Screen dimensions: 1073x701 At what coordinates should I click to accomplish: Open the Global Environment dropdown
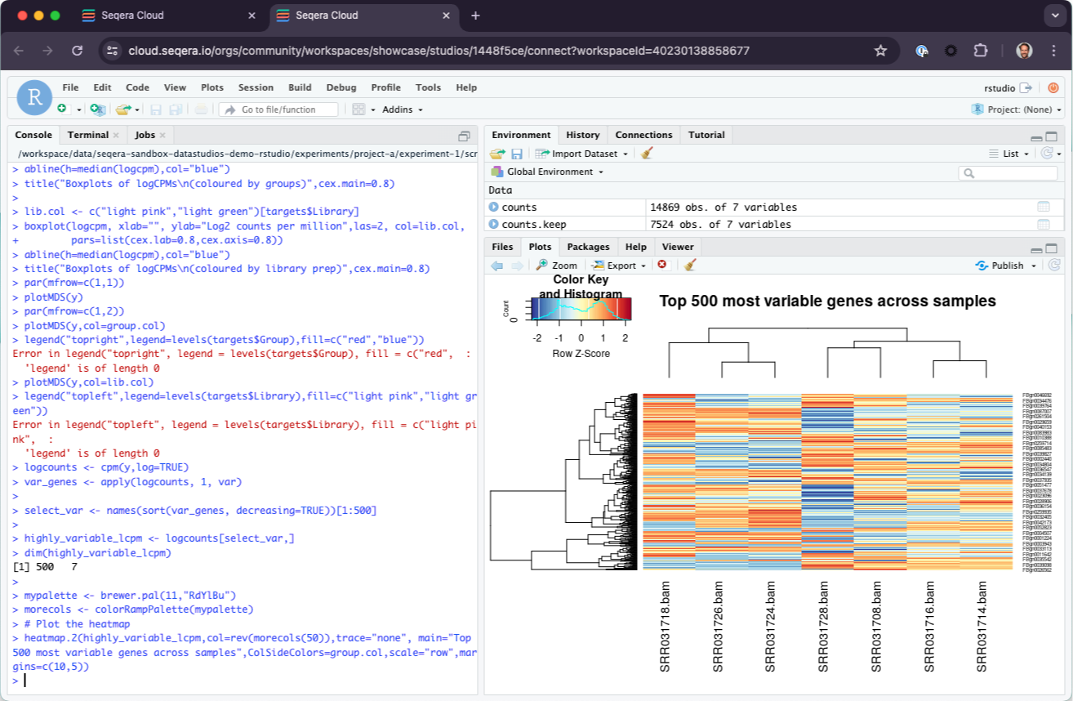(548, 172)
